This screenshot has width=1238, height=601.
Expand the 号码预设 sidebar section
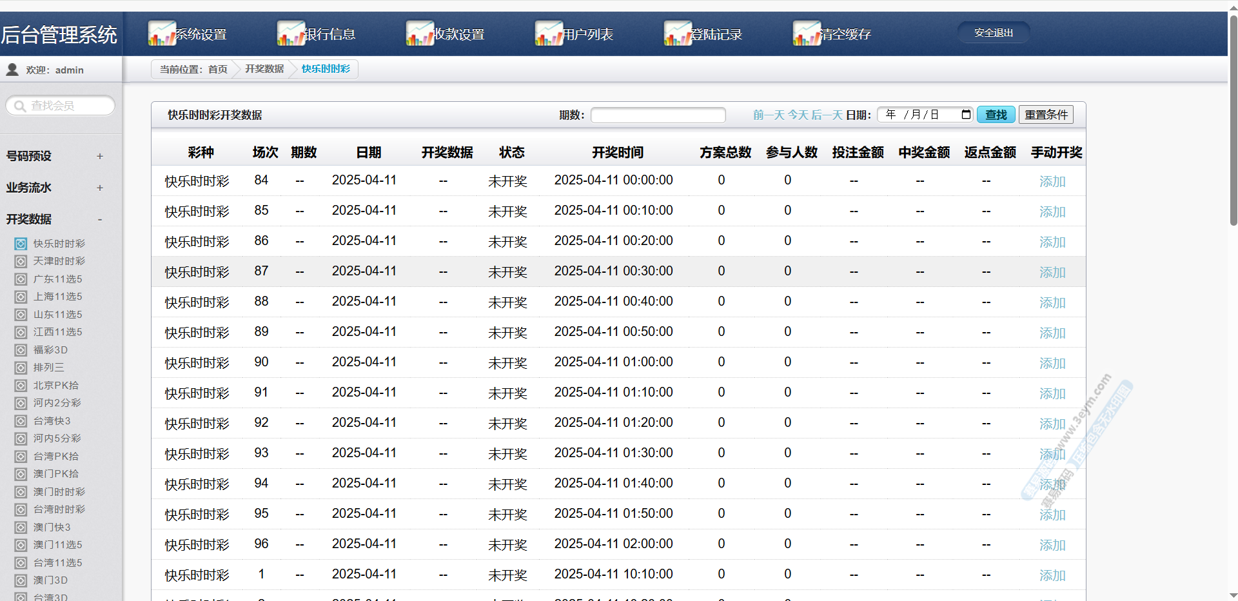click(100, 156)
